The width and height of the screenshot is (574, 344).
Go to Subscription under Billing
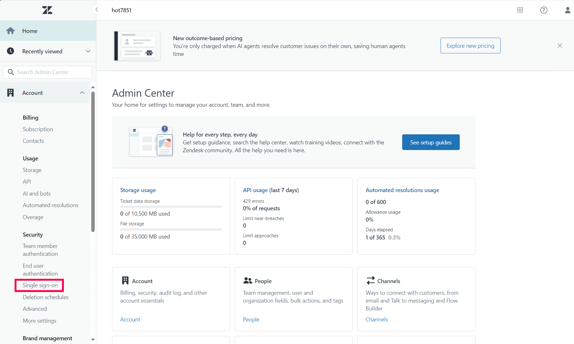[x=38, y=129]
